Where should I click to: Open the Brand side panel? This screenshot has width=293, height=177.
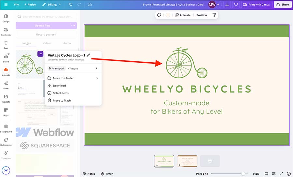(x=6, y=58)
